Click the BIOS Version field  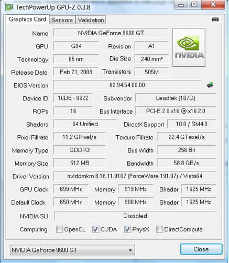pos(127,85)
